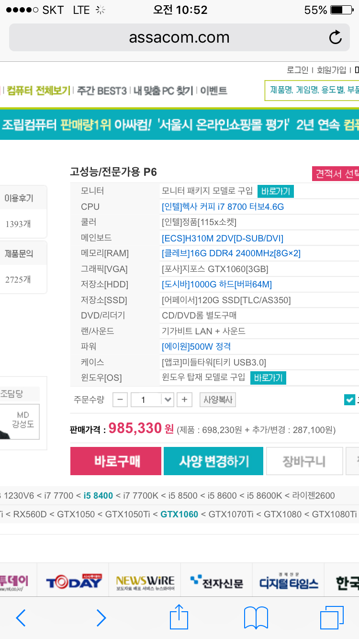The image size is (359, 639).
Task: Click the case spec 앱코 미들타워
Action: click(x=214, y=362)
